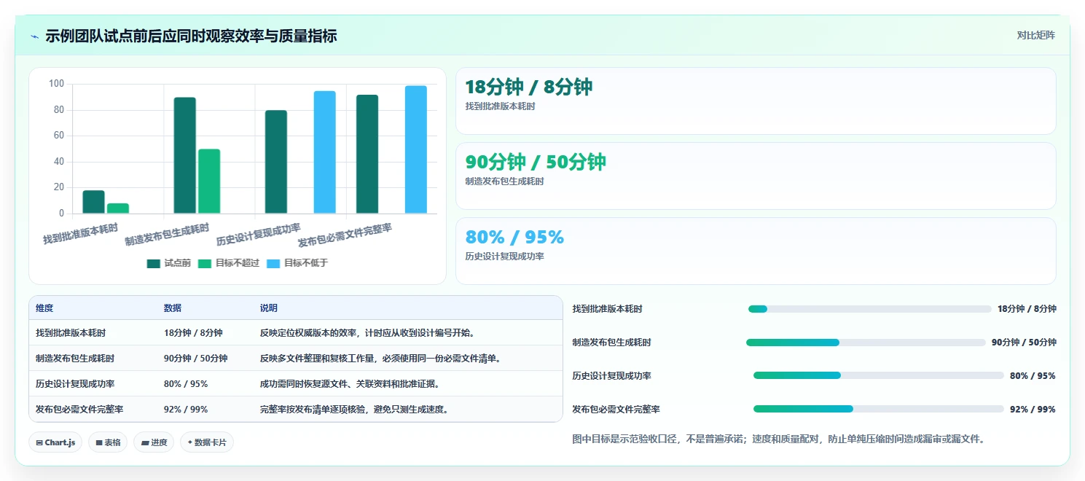This screenshot has width=1085, height=481.
Task: Click the 对比矩阵 label in header
Action: [1035, 35]
